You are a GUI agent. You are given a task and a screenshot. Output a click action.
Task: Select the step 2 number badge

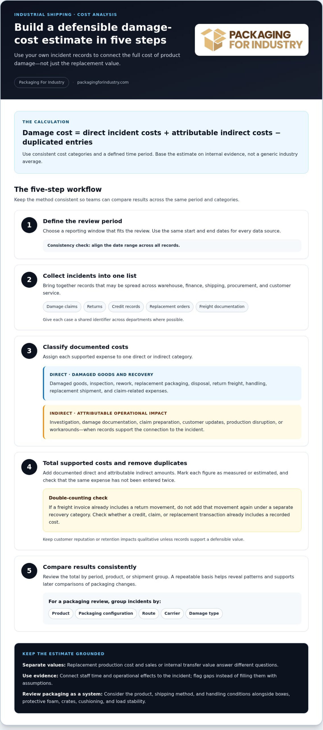pyautogui.click(x=29, y=280)
